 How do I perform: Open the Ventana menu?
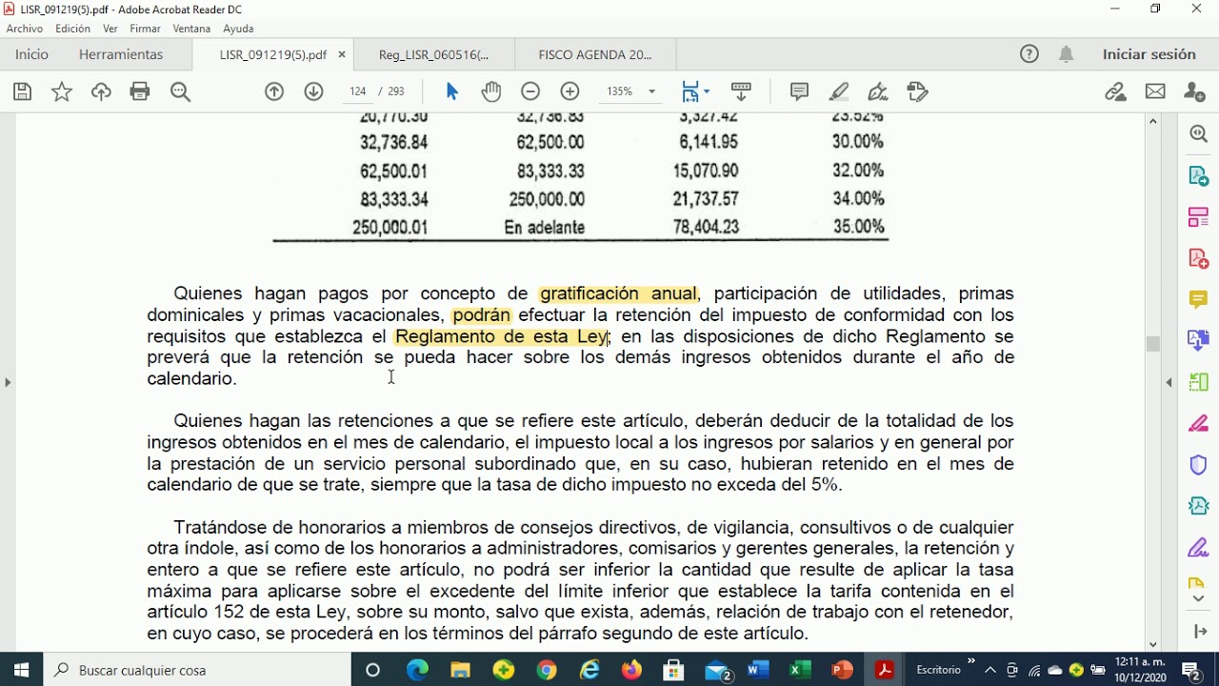[x=191, y=29]
